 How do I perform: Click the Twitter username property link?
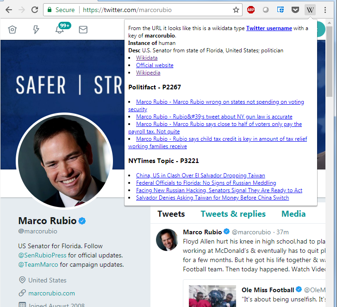point(269,28)
